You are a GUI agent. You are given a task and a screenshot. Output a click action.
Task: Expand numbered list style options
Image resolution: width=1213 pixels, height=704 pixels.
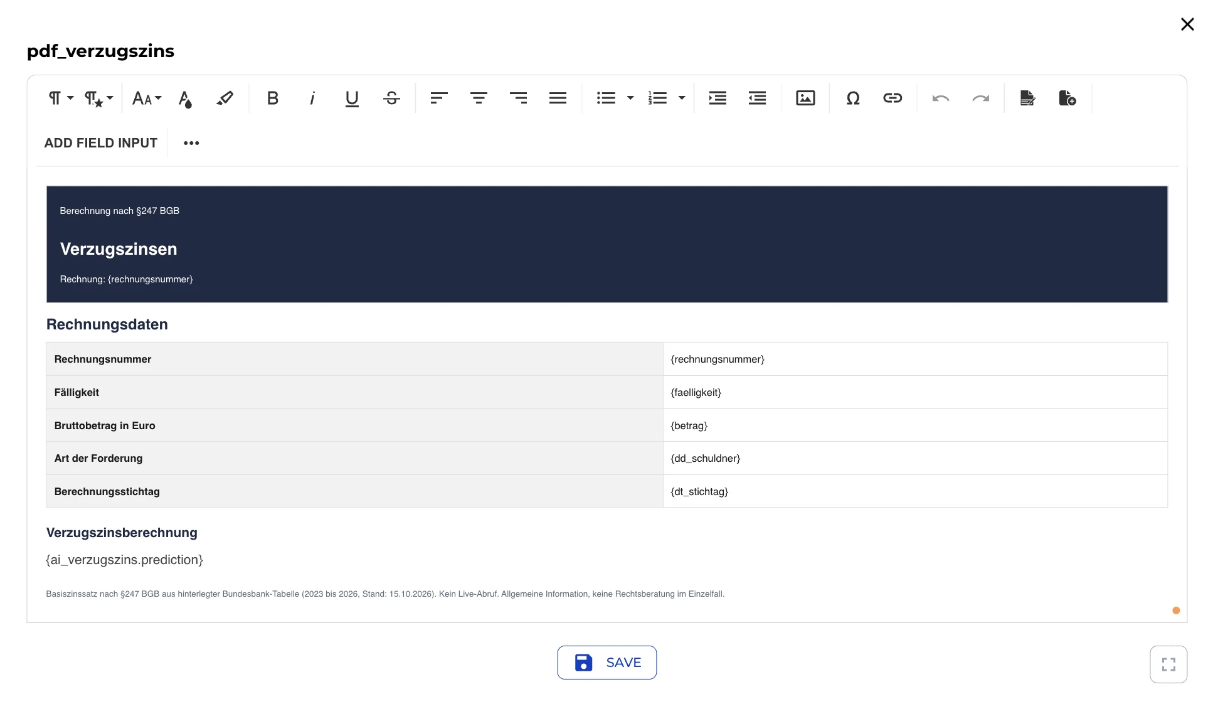tap(682, 98)
